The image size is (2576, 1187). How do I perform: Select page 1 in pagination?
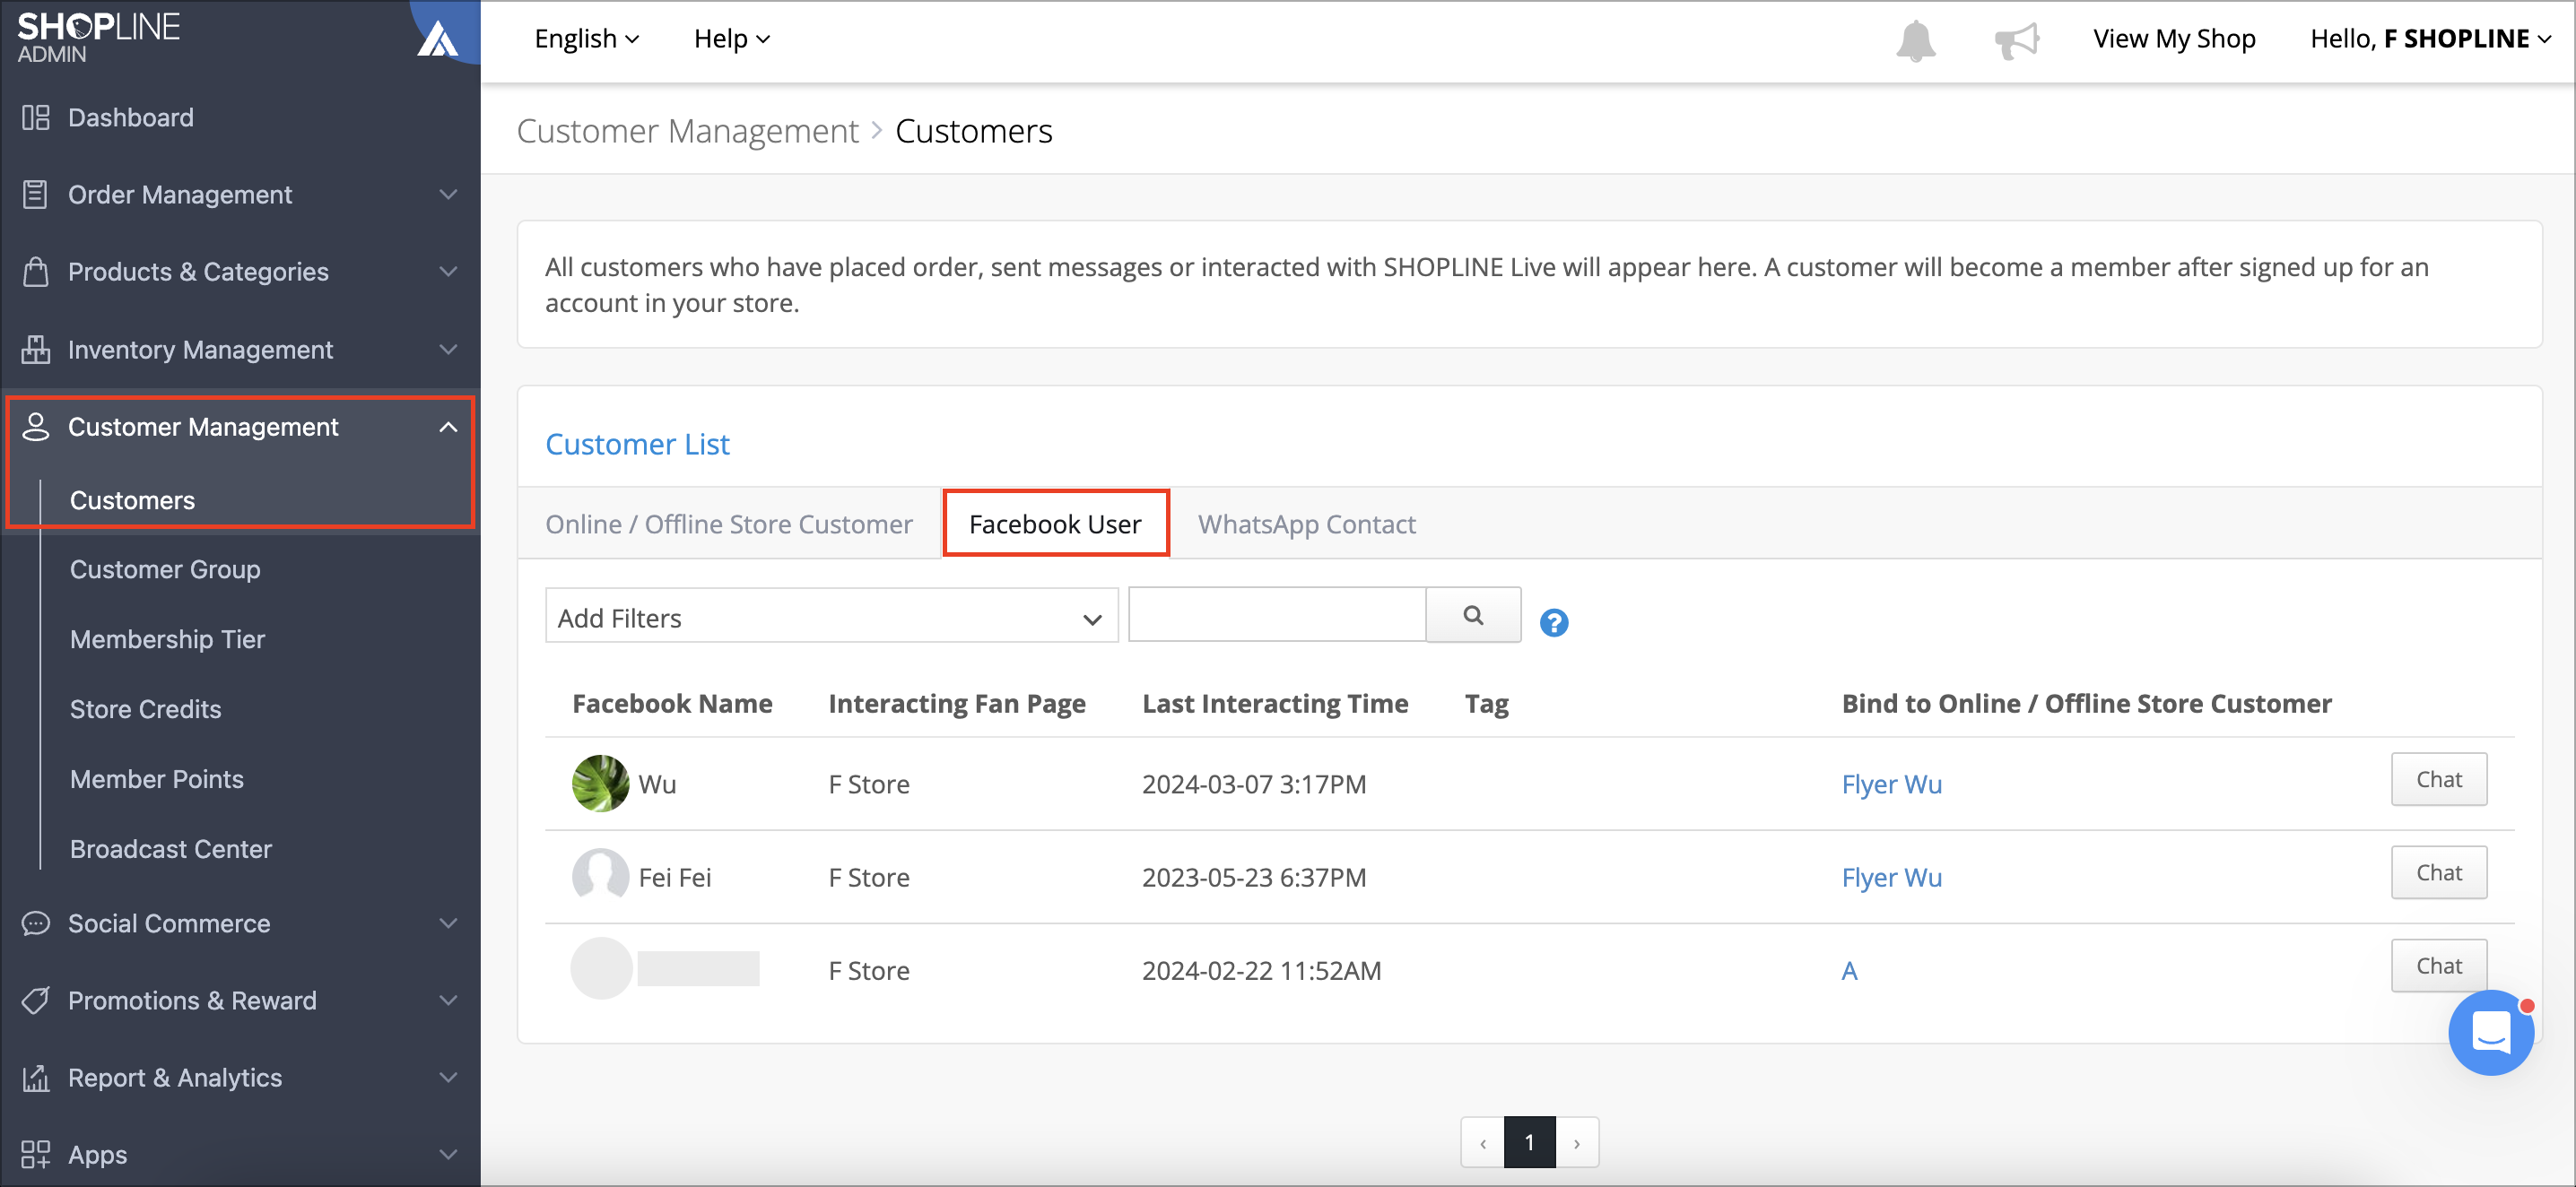pyautogui.click(x=1529, y=1142)
